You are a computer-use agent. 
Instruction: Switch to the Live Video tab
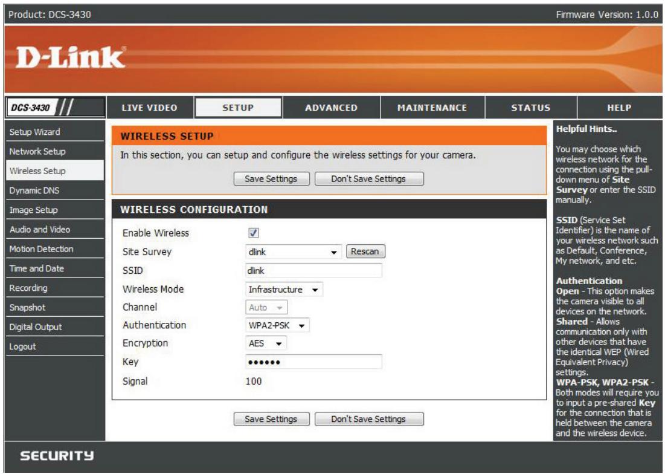(x=150, y=108)
